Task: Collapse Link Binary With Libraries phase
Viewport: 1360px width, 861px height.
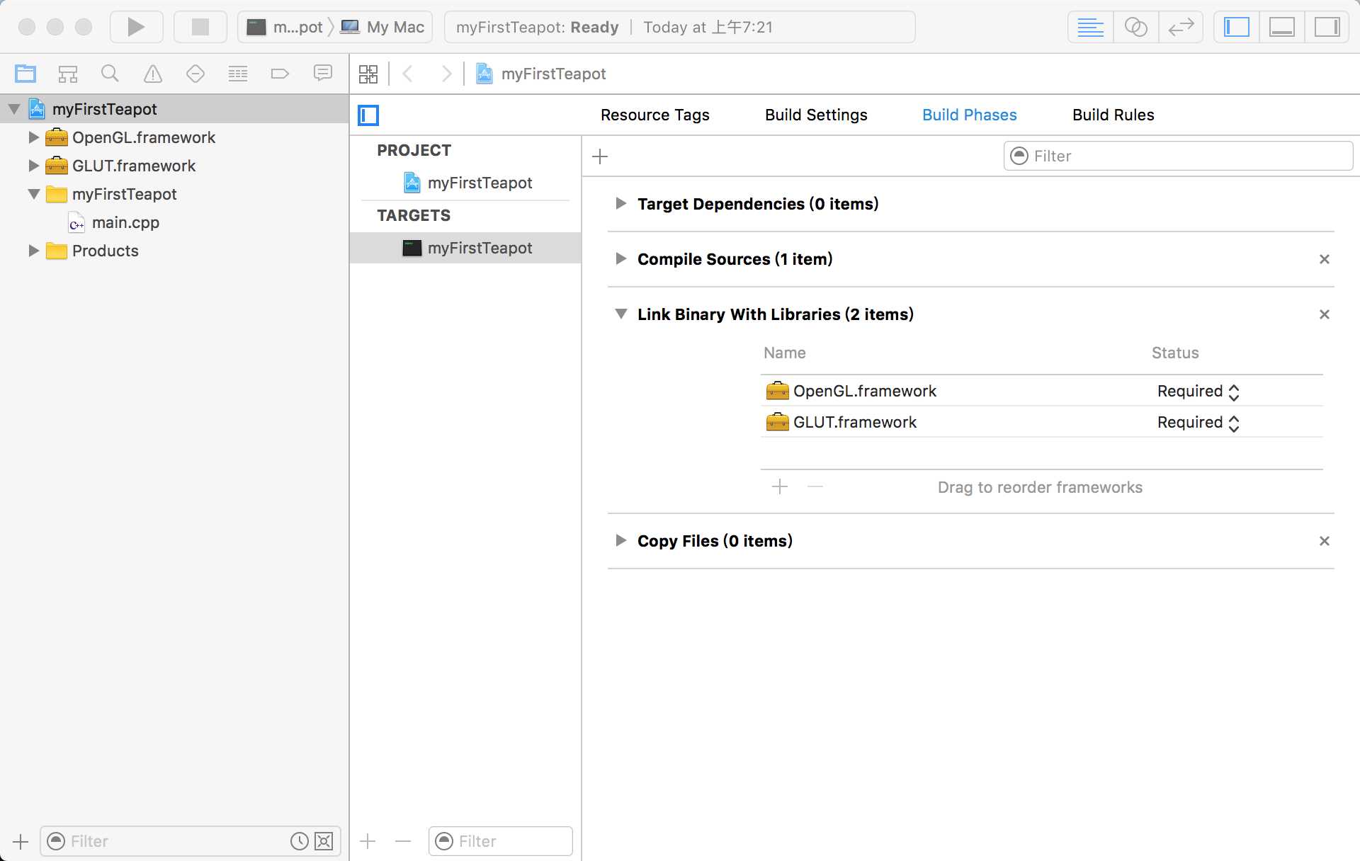Action: pos(621,314)
